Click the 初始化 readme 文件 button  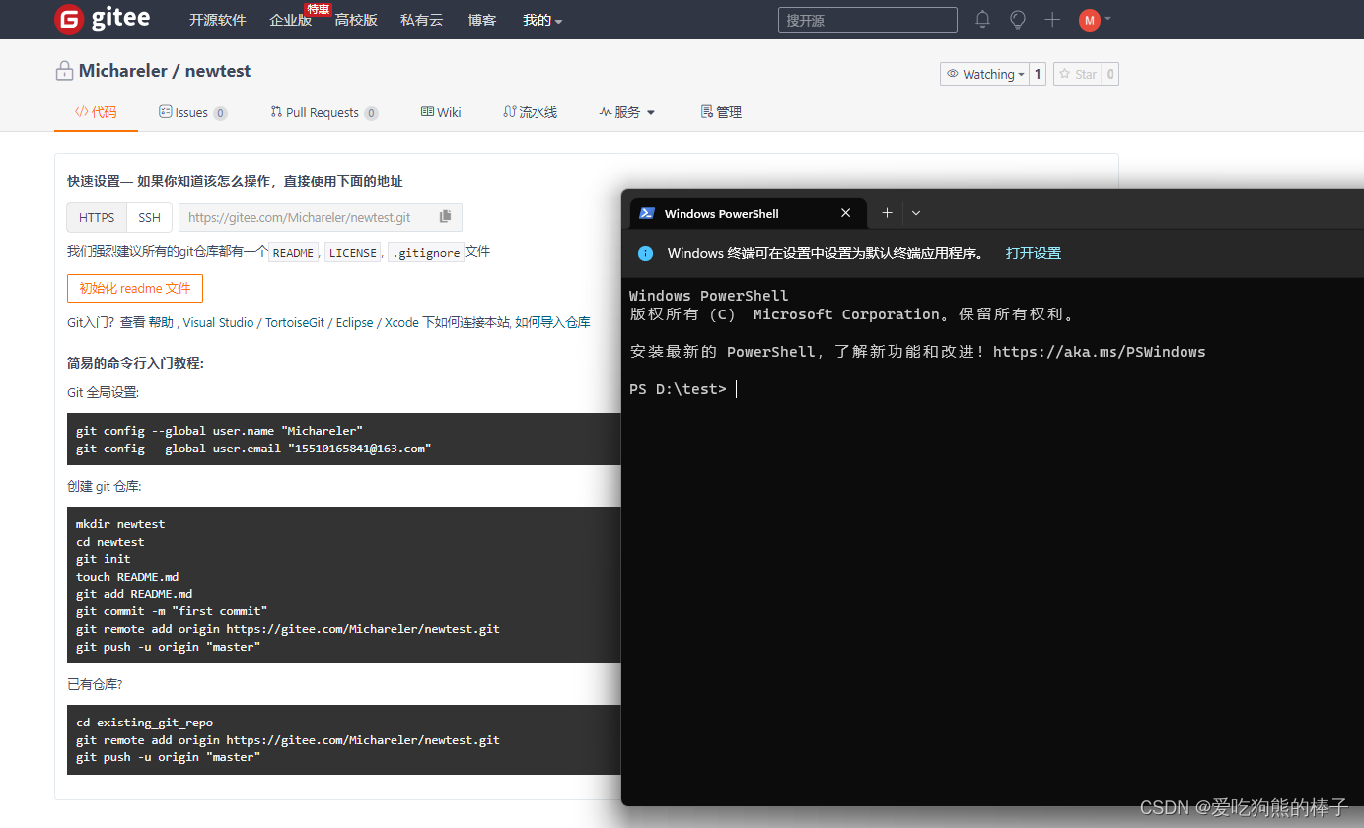135,288
